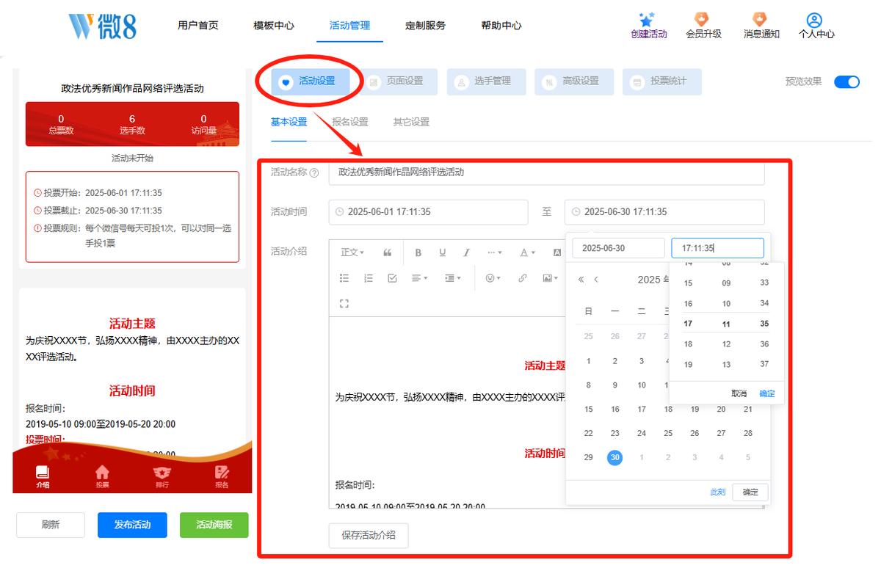
Task: Toggle italic formatting in the editor
Action: pos(466,252)
